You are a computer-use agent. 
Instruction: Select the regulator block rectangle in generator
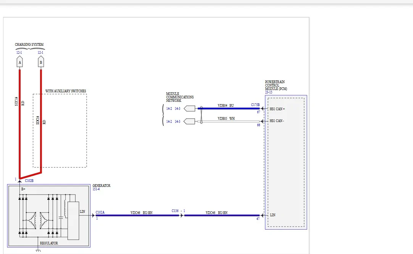click(73, 220)
